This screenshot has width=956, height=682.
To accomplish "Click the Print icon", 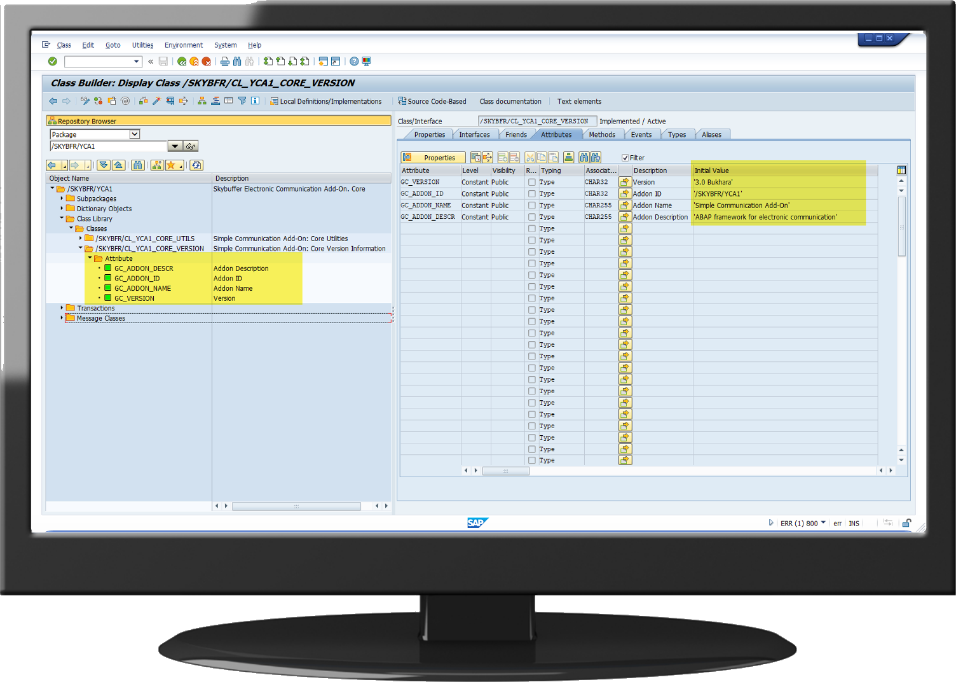I will coord(225,62).
